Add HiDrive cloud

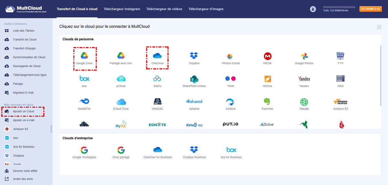pyautogui.click(x=267, y=81)
